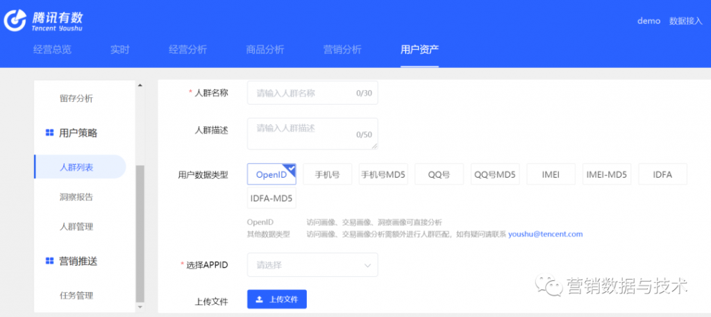The width and height of the screenshot is (711, 317).
Task: Switch to the 经营分析 tab
Action: tap(187, 49)
